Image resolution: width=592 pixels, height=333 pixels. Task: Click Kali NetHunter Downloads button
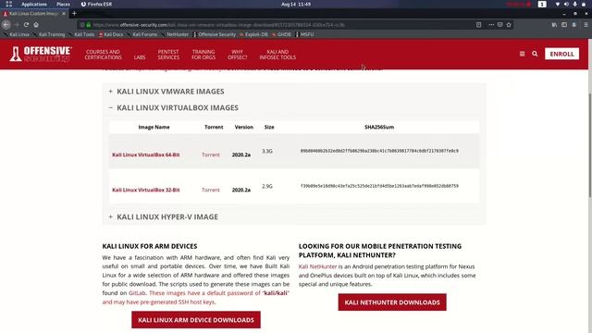point(392,302)
